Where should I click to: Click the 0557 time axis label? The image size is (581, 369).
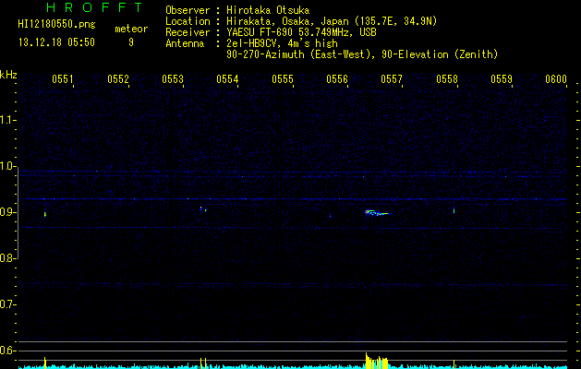click(392, 79)
